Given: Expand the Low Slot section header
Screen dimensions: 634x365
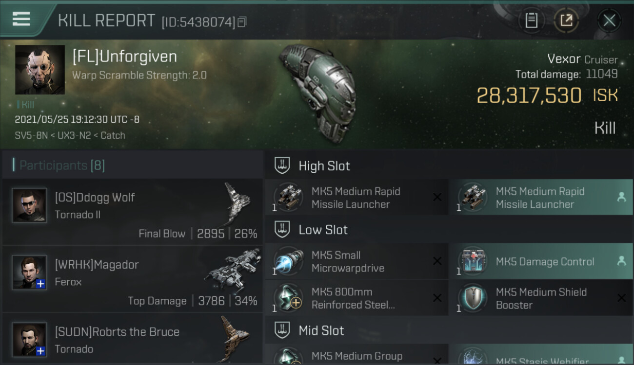Looking at the screenshot, I should pyautogui.click(x=449, y=229).
